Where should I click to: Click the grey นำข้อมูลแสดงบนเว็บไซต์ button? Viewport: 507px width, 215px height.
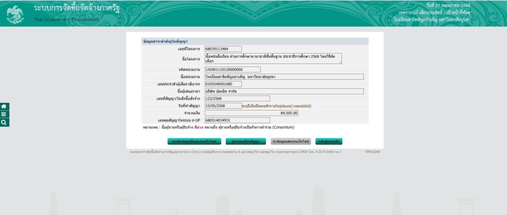pyautogui.click(x=291, y=141)
